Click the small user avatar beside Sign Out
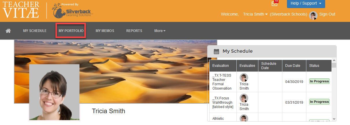Screen dimensions: 350x125 (313, 15)
